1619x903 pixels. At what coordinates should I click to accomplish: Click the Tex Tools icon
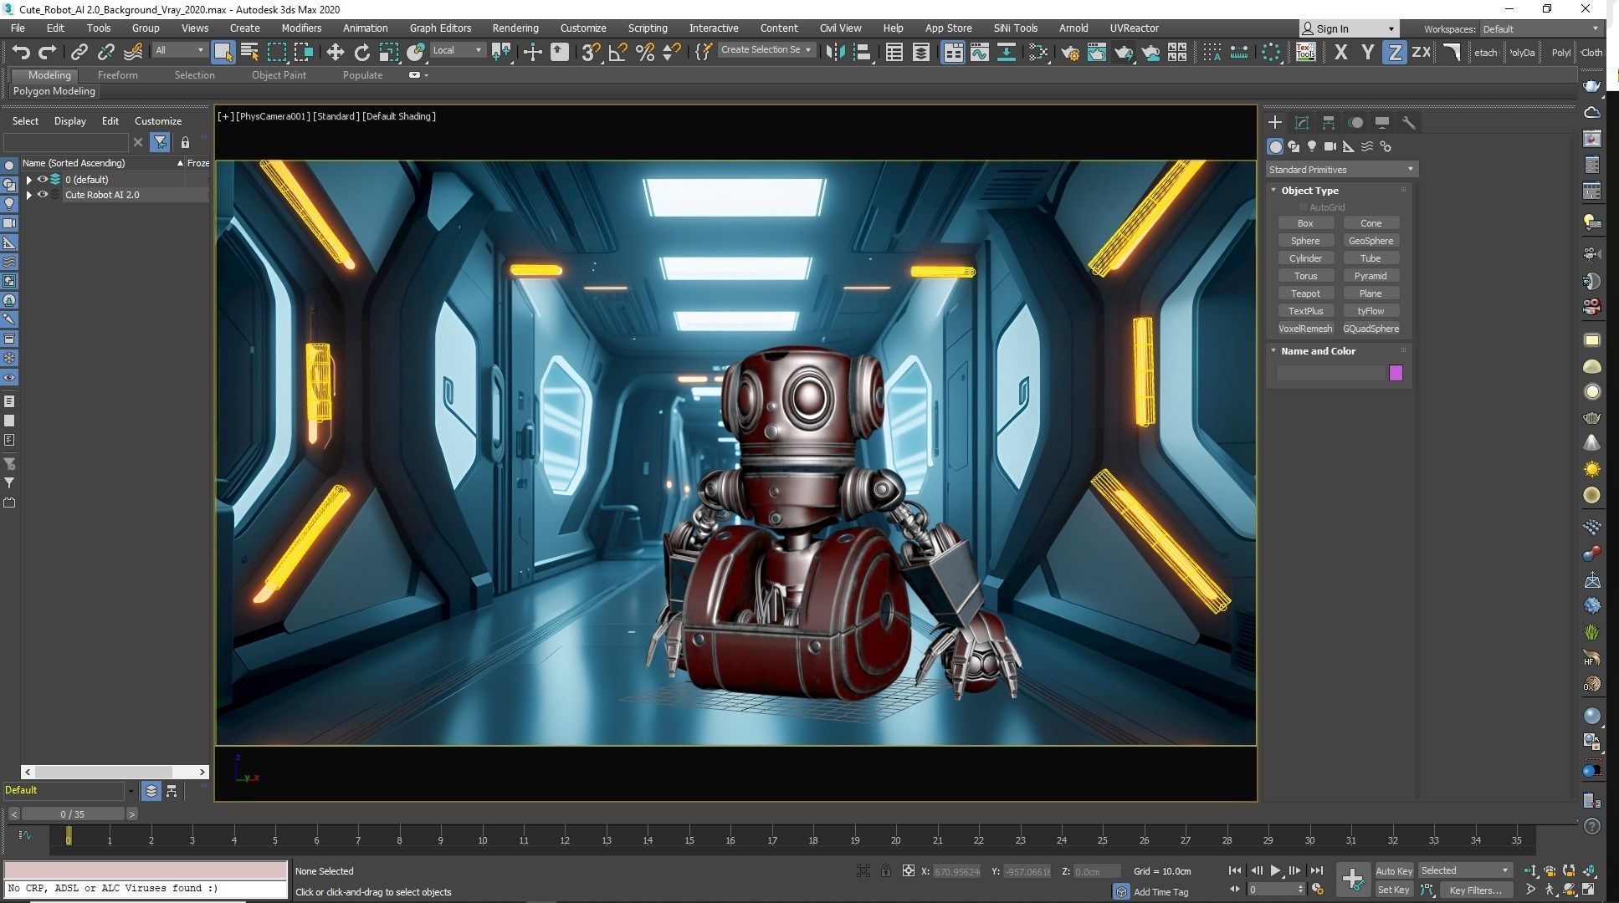pos(1305,53)
